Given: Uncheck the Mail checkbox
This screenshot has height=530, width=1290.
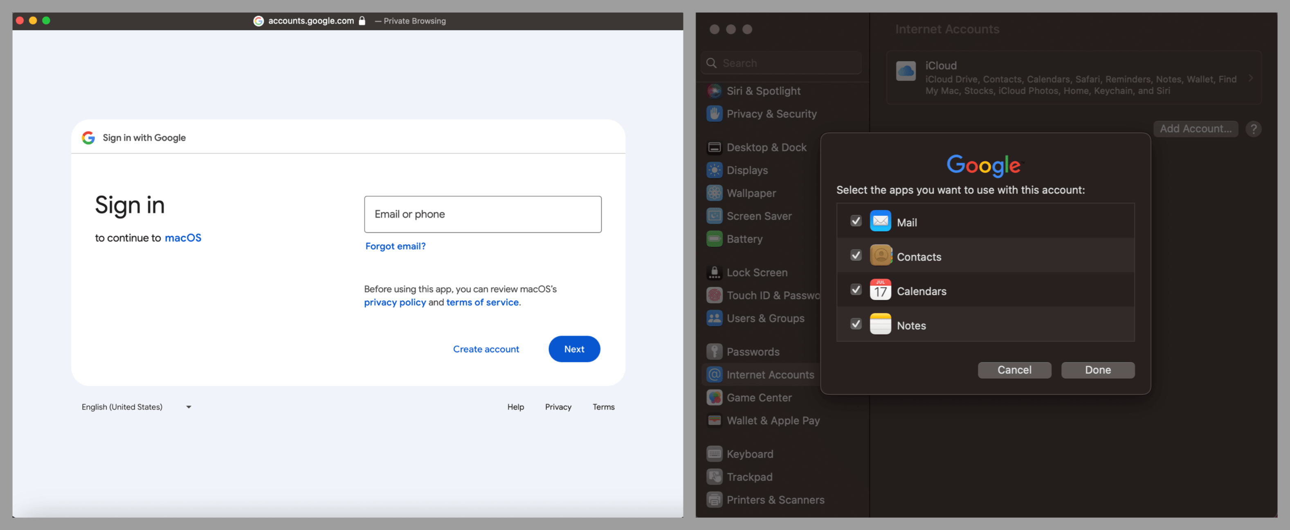Looking at the screenshot, I should (x=856, y=221).
